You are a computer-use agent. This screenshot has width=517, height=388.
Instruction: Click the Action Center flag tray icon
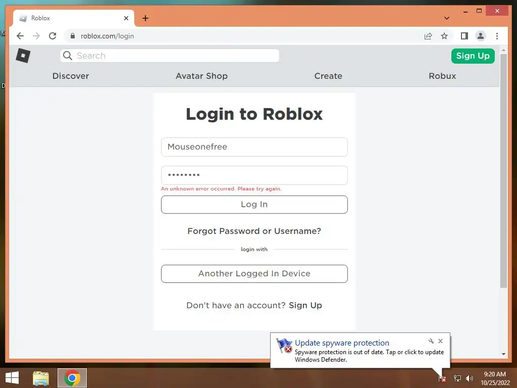[x=442, y=378]
